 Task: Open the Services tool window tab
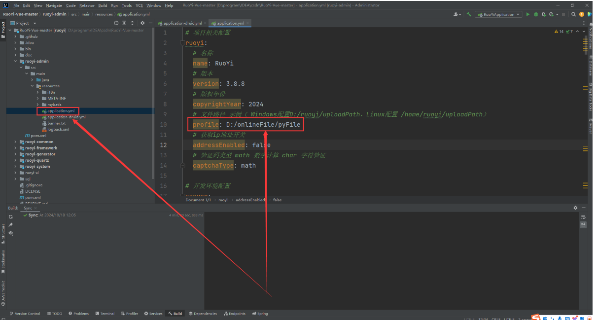153,314
